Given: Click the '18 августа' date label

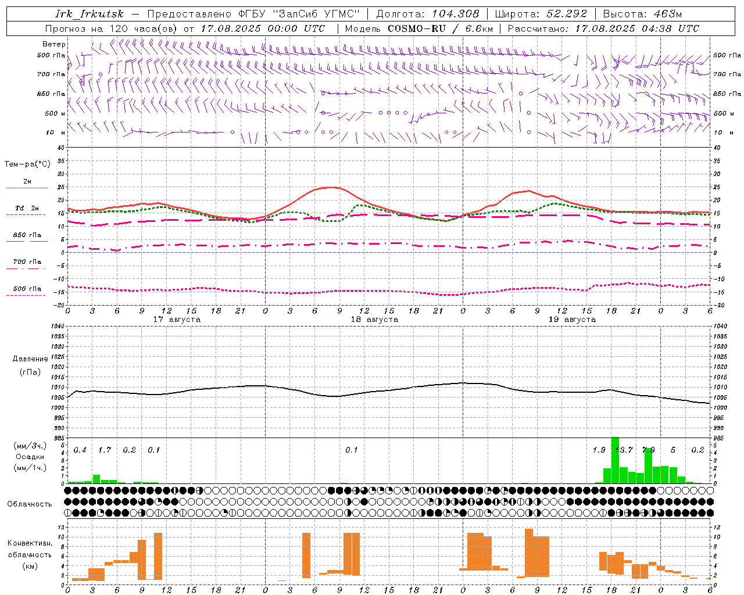Looking at the screenshot, I should (374, 320).
